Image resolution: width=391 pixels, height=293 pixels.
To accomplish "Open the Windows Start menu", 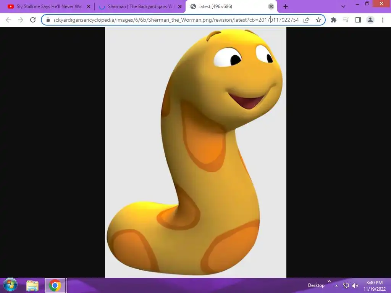I will (x=10, y=285).
